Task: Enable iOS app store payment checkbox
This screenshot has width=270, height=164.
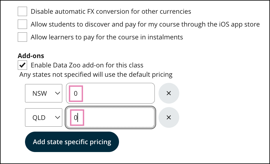Action: point(22,24)
